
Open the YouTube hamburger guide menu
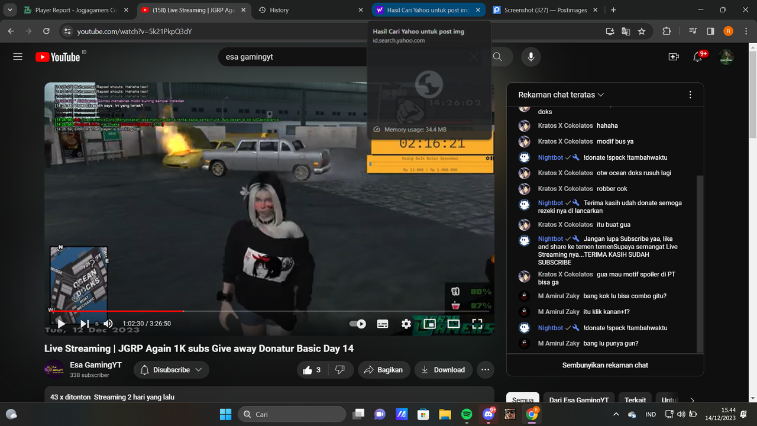click(18, 57)
